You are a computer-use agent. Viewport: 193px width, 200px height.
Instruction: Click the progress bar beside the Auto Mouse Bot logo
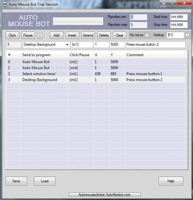[78, 21]
